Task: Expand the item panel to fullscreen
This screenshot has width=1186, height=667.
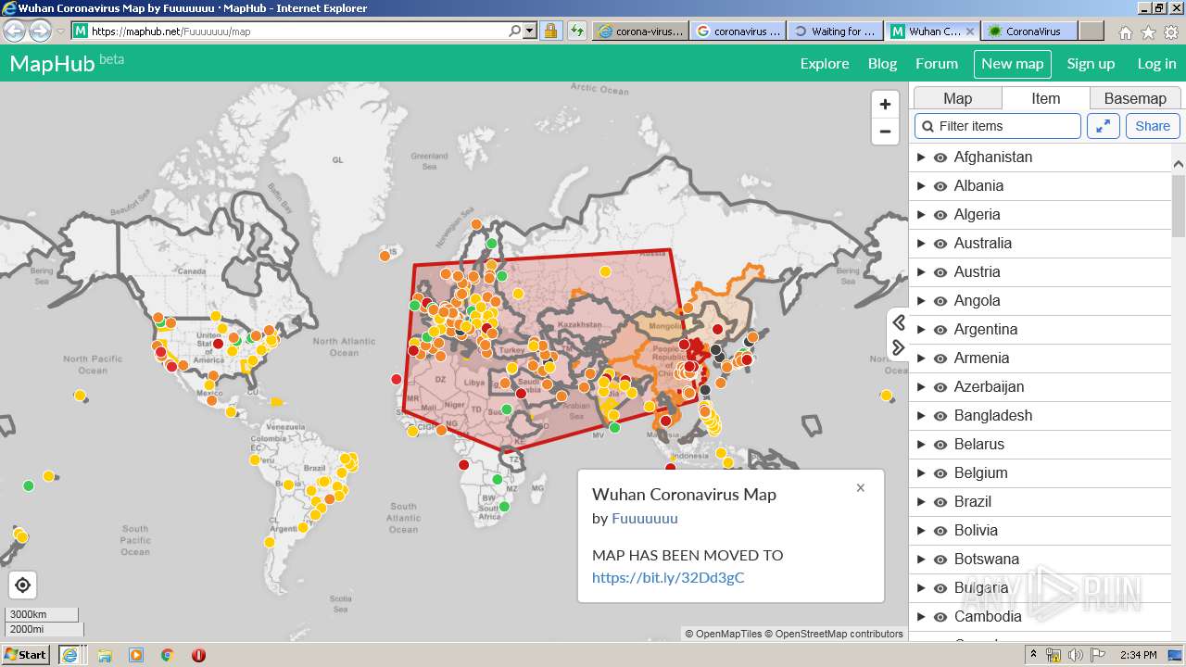Action: [1104, 126]
